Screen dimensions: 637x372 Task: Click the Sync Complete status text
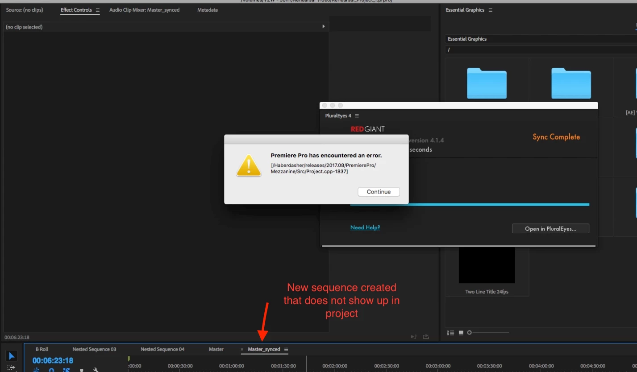click(x=556, y=137)
